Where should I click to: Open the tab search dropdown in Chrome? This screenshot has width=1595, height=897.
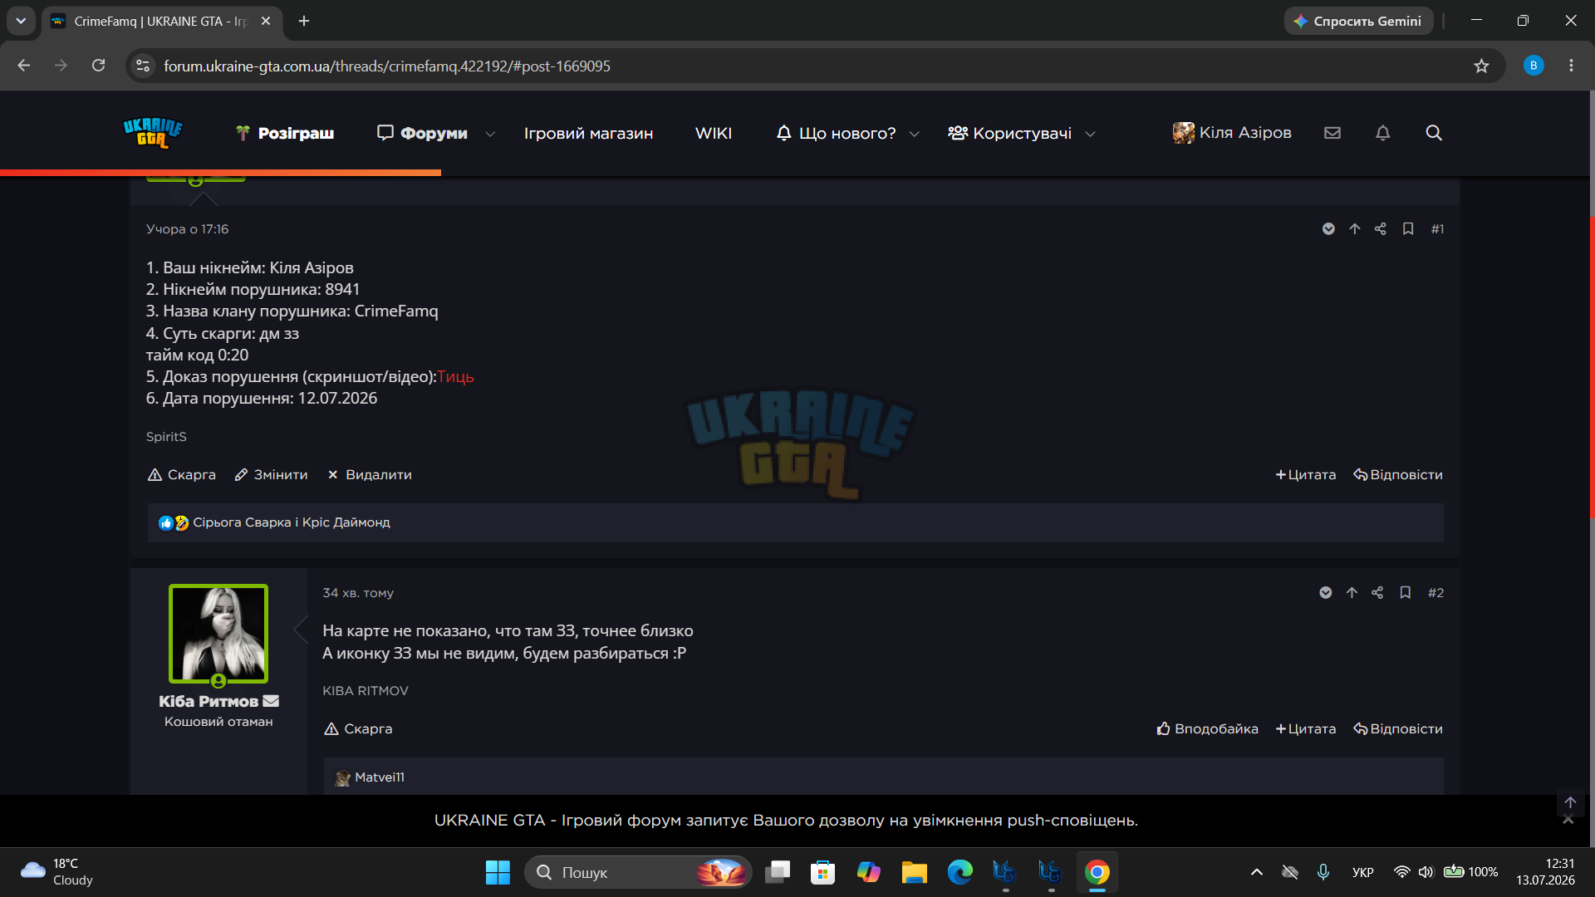click(21, 21)
